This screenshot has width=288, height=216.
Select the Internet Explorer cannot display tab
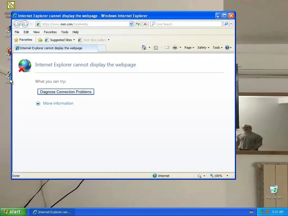click(56, 48)
